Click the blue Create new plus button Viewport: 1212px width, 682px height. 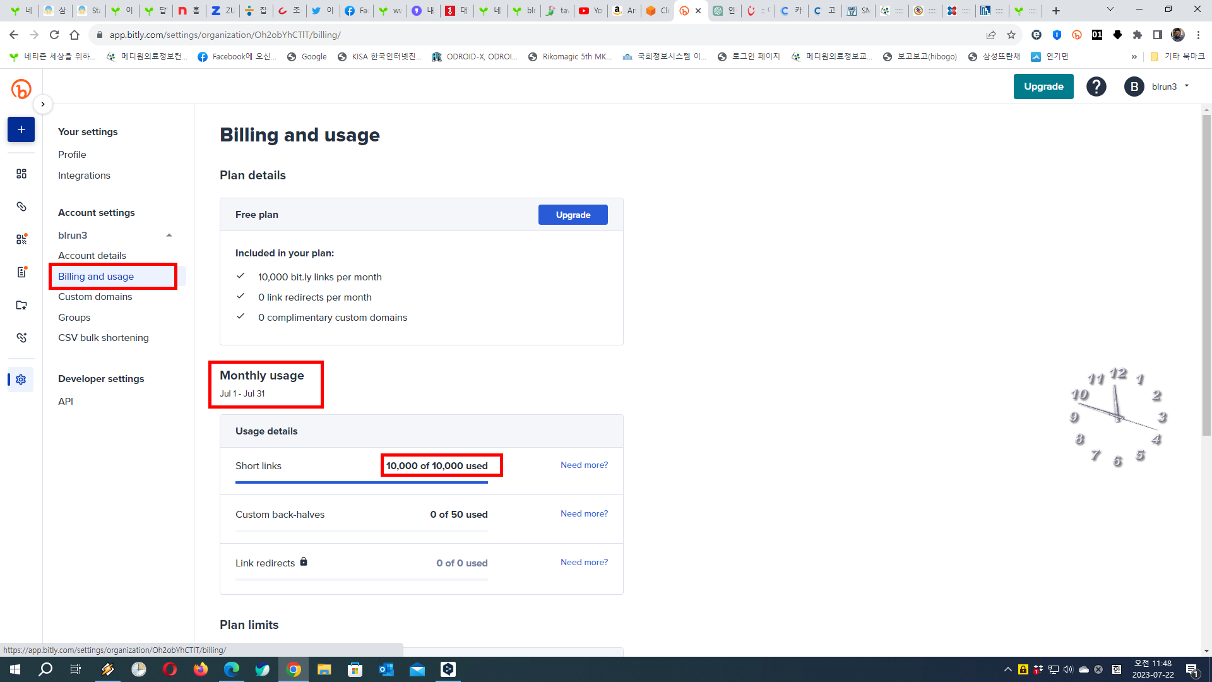21,129
